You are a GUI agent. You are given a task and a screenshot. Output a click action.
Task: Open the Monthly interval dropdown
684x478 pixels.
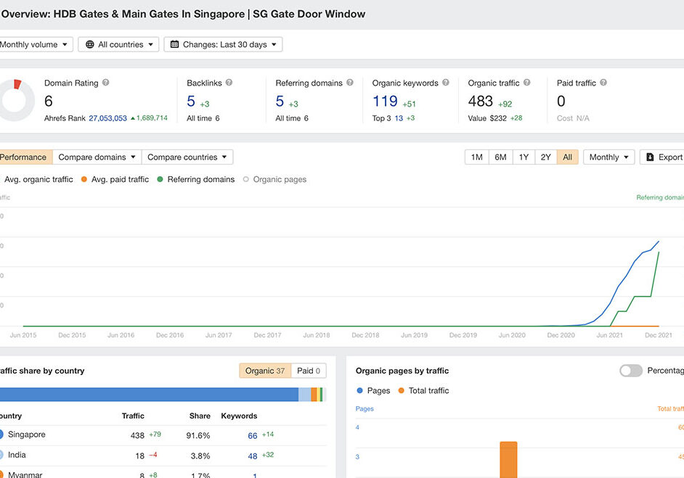608,157
